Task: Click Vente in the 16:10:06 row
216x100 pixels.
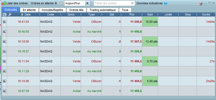Action: tap(76, 81)
